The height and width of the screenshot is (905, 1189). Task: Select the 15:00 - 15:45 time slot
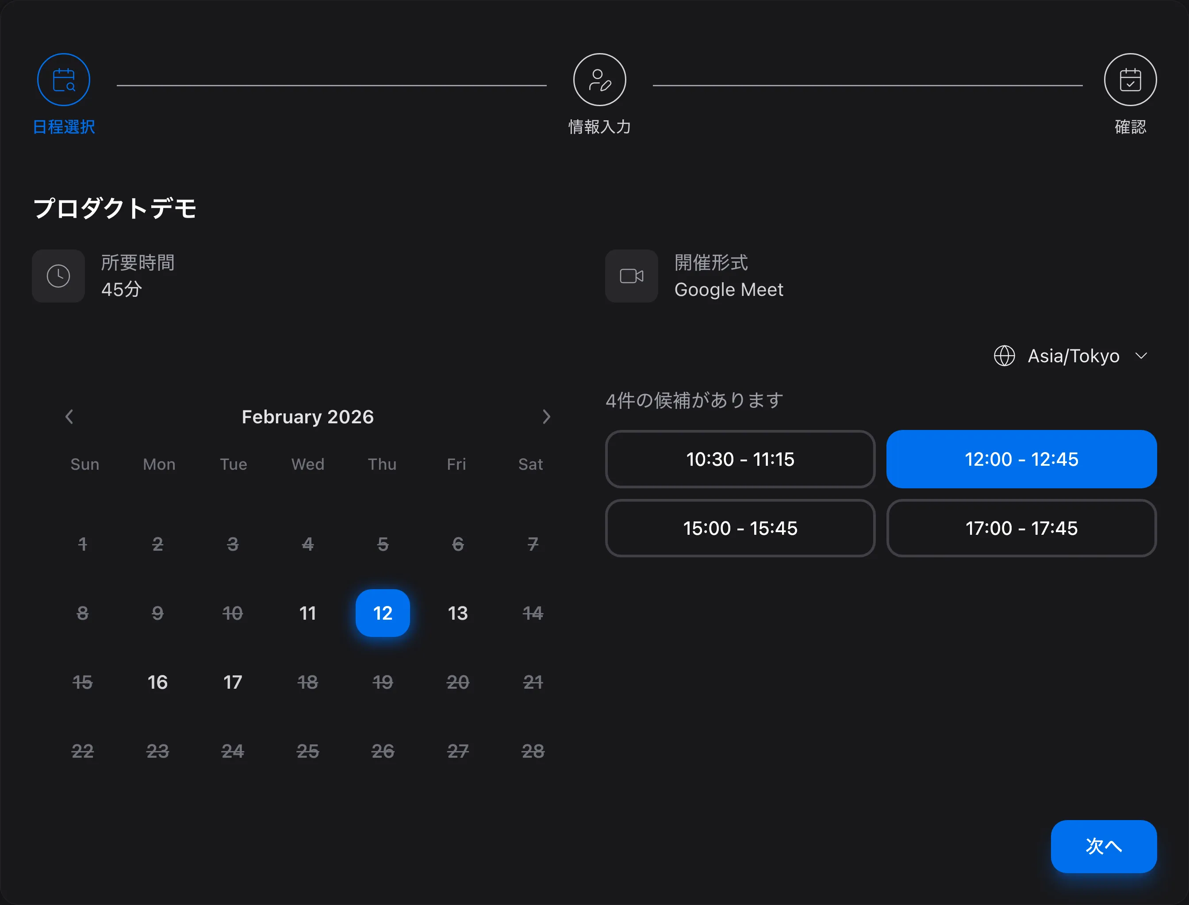(x=740, y=528)
